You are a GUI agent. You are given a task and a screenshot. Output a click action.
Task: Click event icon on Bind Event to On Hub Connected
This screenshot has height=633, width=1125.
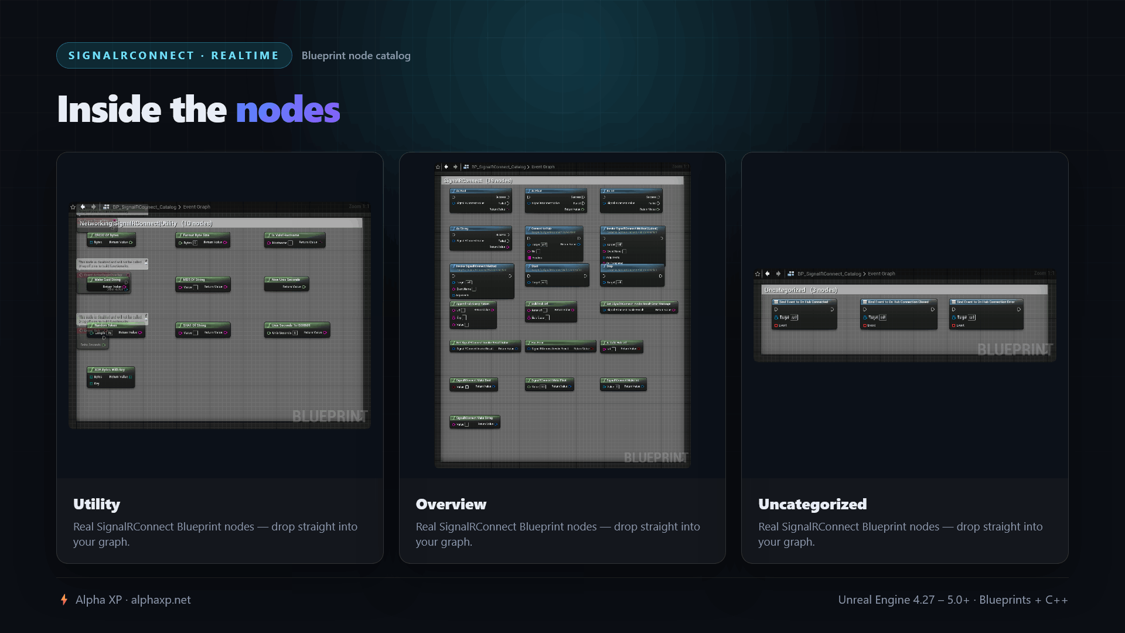coord(776,302)
